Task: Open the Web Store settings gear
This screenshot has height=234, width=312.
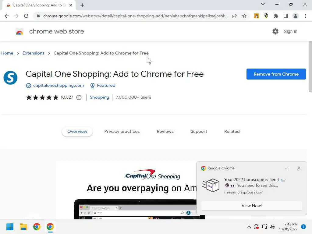Action: pyautogui.click(x=275, y=31)
